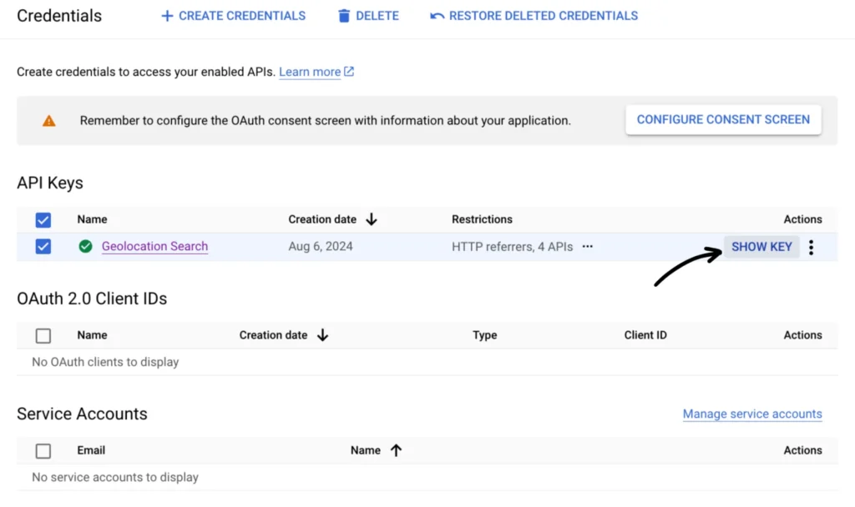Open the Geolocation Search key link

pos(154,246)
